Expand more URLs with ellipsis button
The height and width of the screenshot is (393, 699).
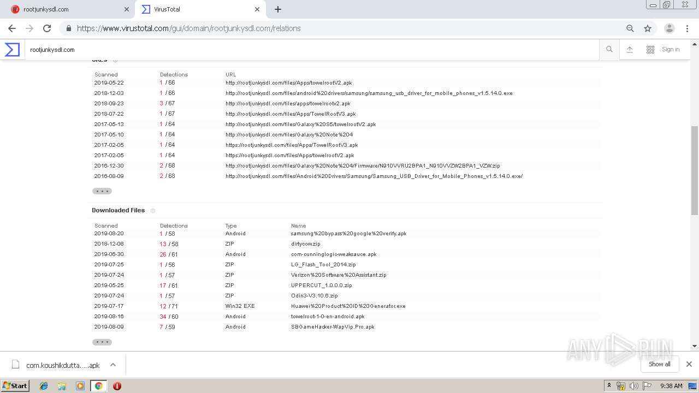102,191
